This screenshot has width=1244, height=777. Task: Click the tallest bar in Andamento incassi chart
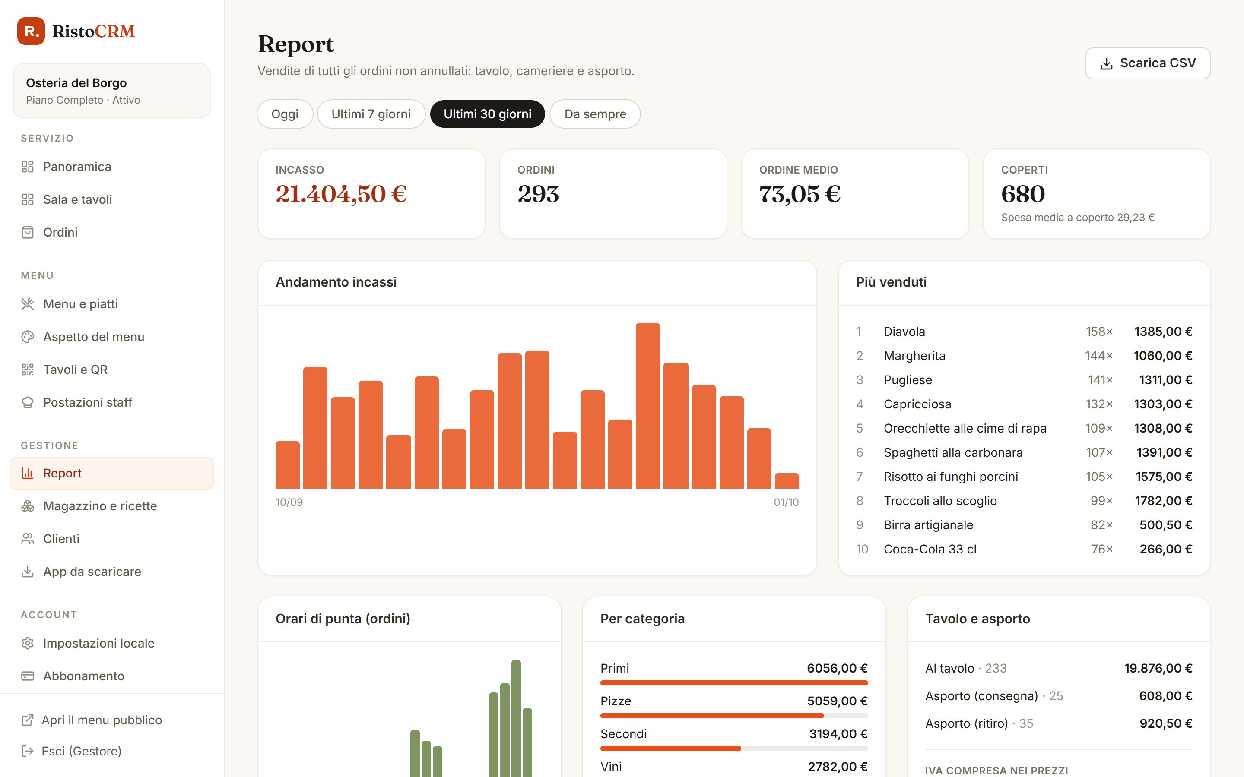point(648,405)
